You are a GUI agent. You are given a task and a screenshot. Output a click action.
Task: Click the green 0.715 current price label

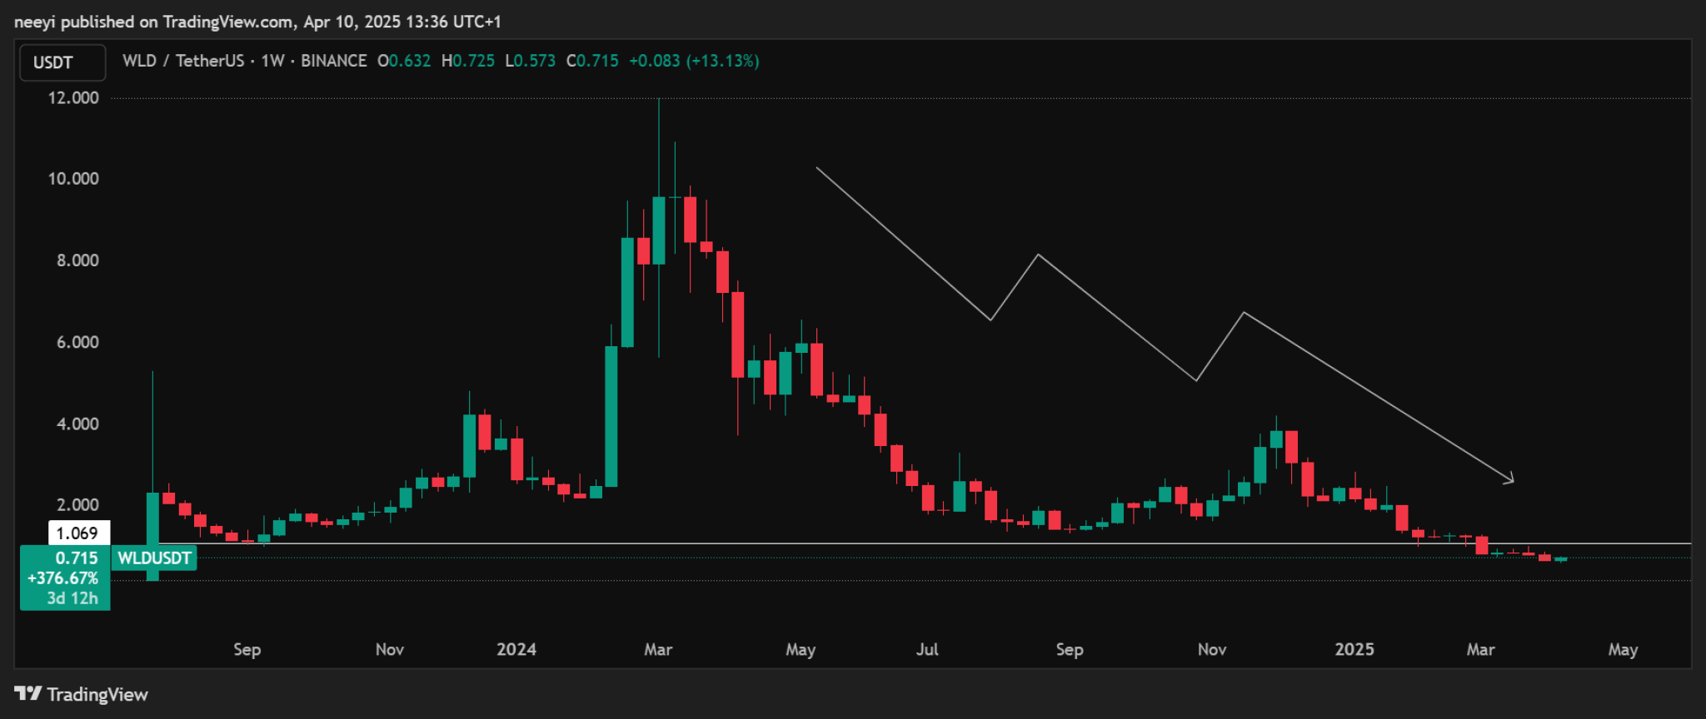[77, 558]
